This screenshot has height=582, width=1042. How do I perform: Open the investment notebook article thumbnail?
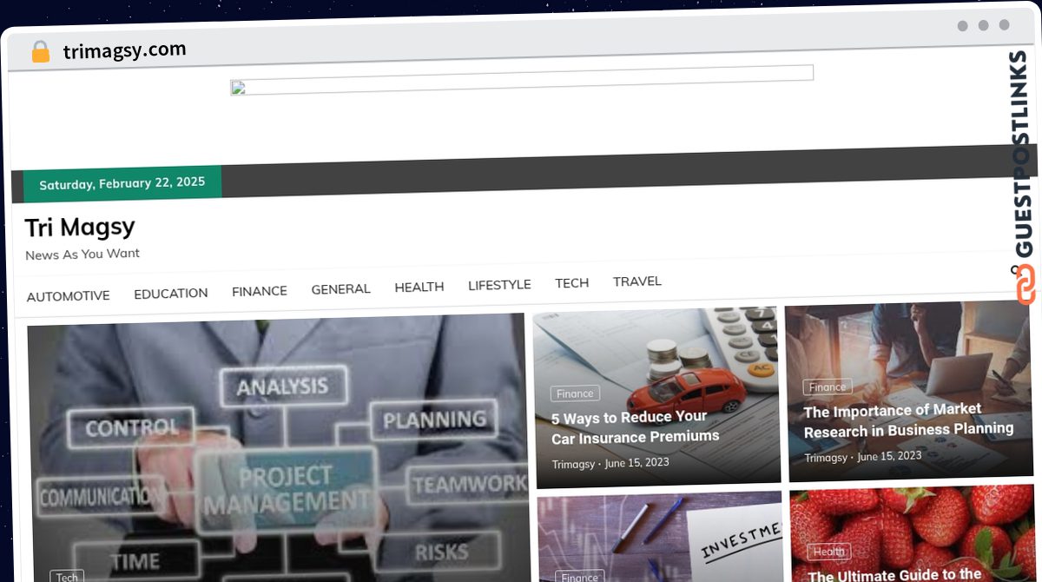[x=660, y=537]
